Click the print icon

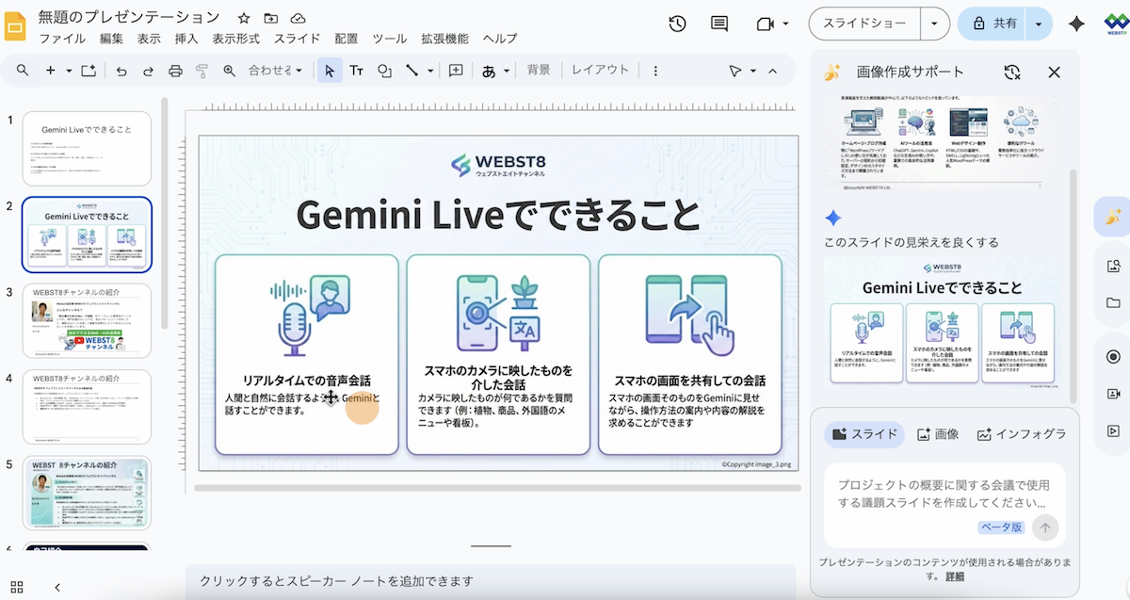[175, 71]
